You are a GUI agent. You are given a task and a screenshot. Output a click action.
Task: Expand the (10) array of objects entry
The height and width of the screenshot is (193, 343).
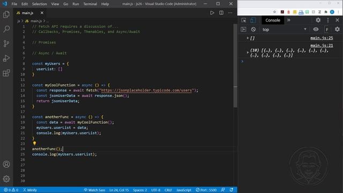coord(248,53)
